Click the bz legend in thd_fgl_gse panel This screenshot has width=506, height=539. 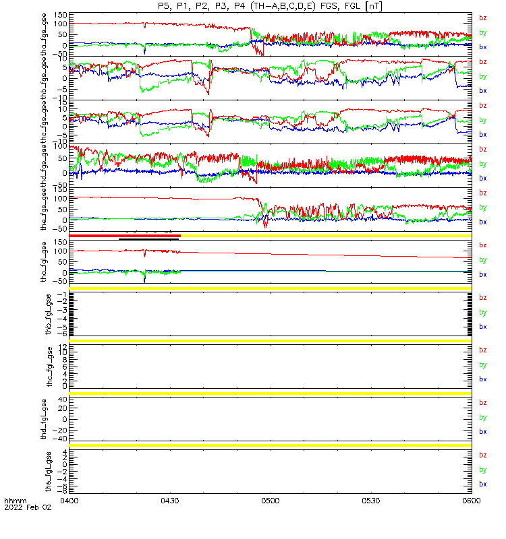[x=483, y=402]
